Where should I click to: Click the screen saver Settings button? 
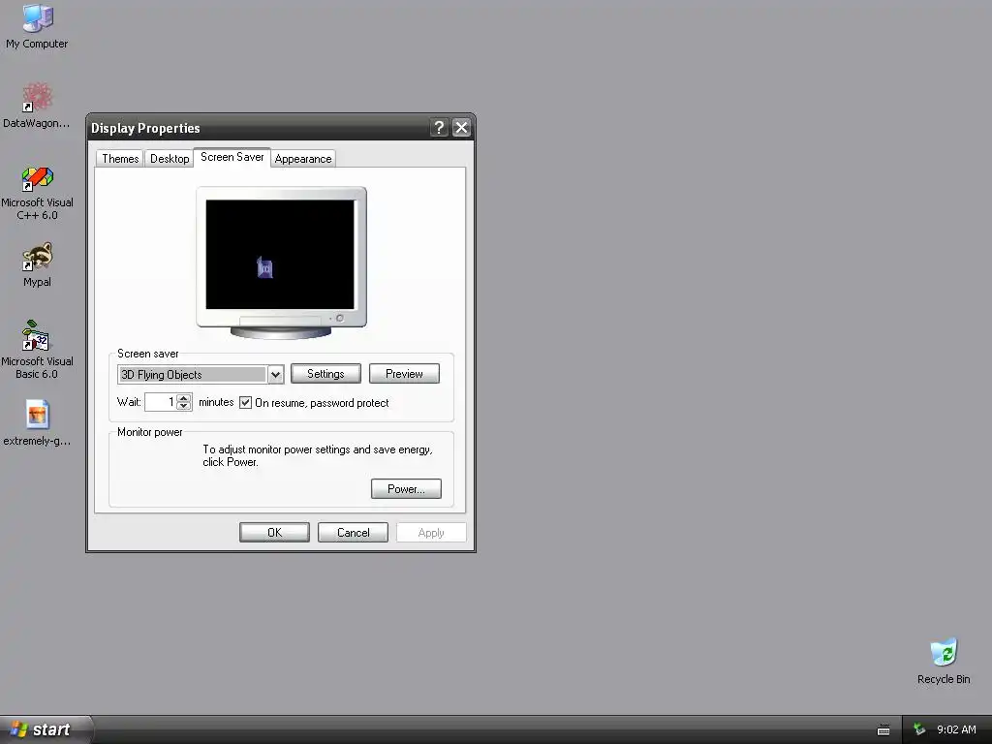(325, 374)
